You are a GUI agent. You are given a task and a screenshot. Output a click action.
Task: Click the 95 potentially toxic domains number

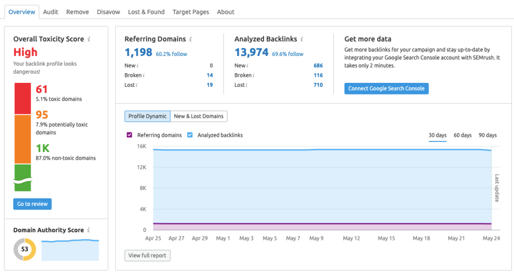coord(42,115)
